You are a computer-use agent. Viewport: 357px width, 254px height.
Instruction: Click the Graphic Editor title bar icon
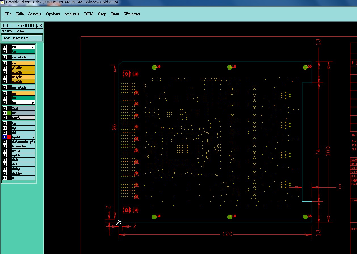click(x=2, y=2)
